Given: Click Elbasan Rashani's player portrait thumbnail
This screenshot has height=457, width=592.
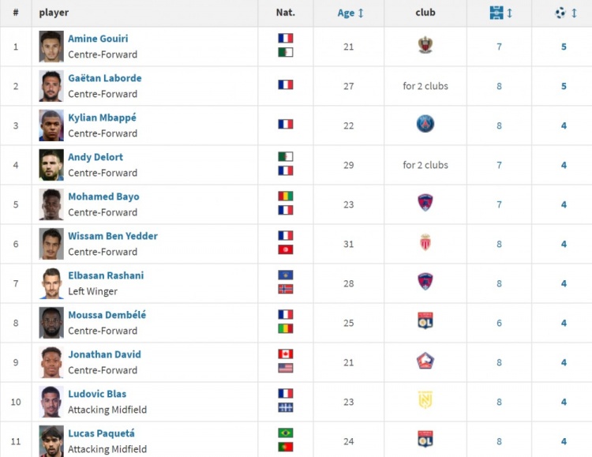Looking at the screenshot, I should click(51, 283).
